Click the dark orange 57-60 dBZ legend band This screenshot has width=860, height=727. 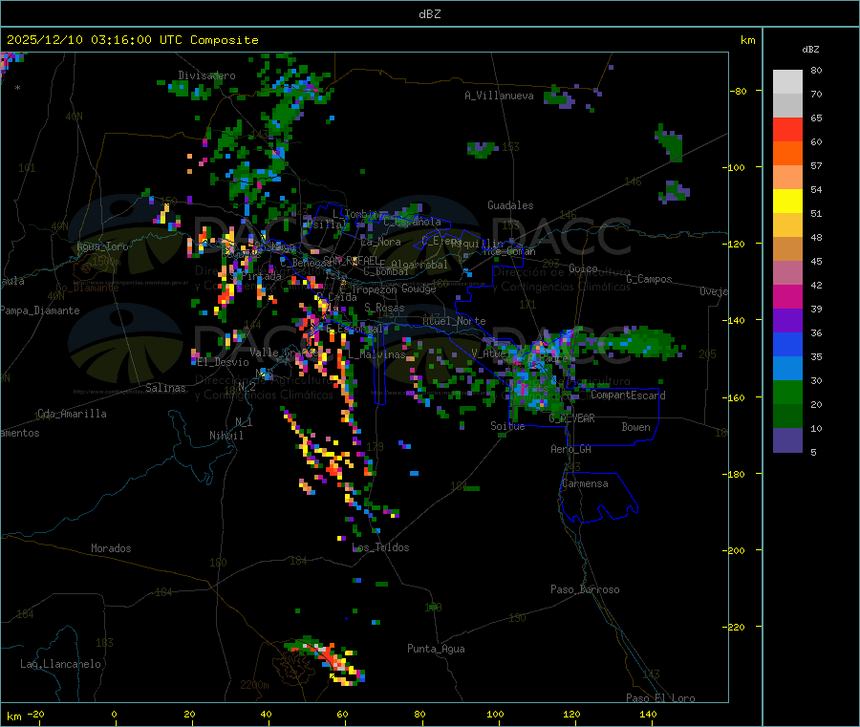point(787,154)
